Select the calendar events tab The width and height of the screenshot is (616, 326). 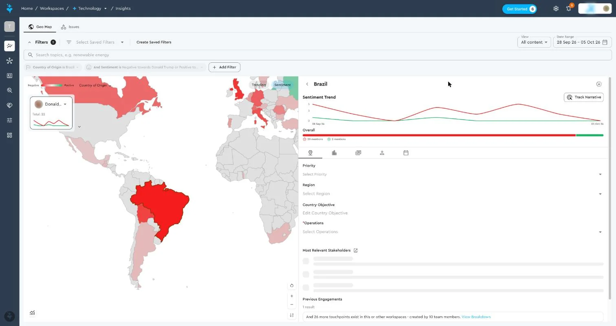pyautogui.click(x=406, y=153)
